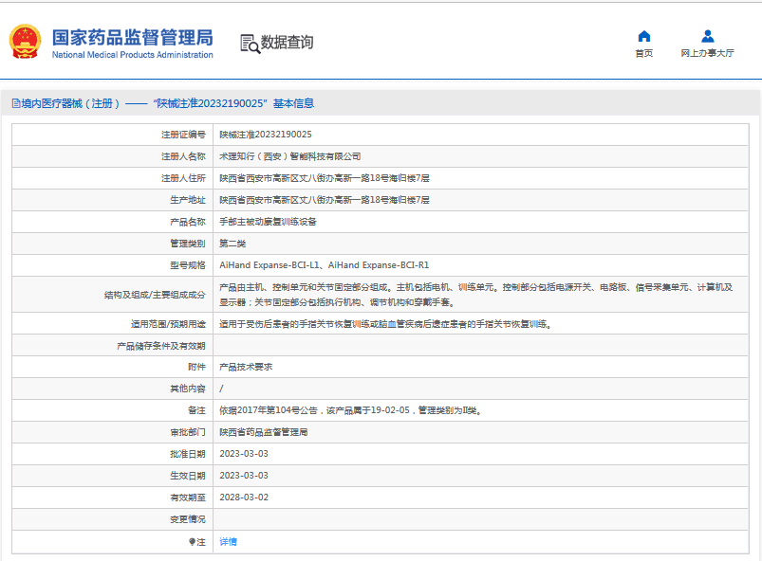The image size is (762, 561).
Task: Open the 数据查询 search icon
Action: (x=251, y=44)
